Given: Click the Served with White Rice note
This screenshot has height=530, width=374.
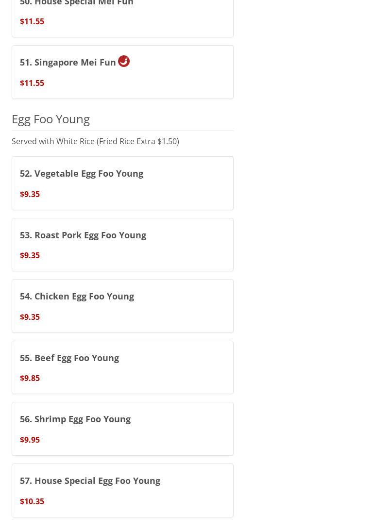Looking at the screenshot, I should [x=95, y=141].
